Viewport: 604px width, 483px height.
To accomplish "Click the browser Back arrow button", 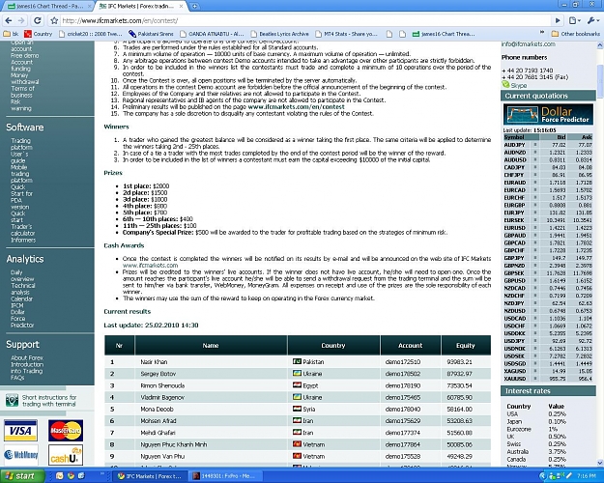I will click(9, 20).
